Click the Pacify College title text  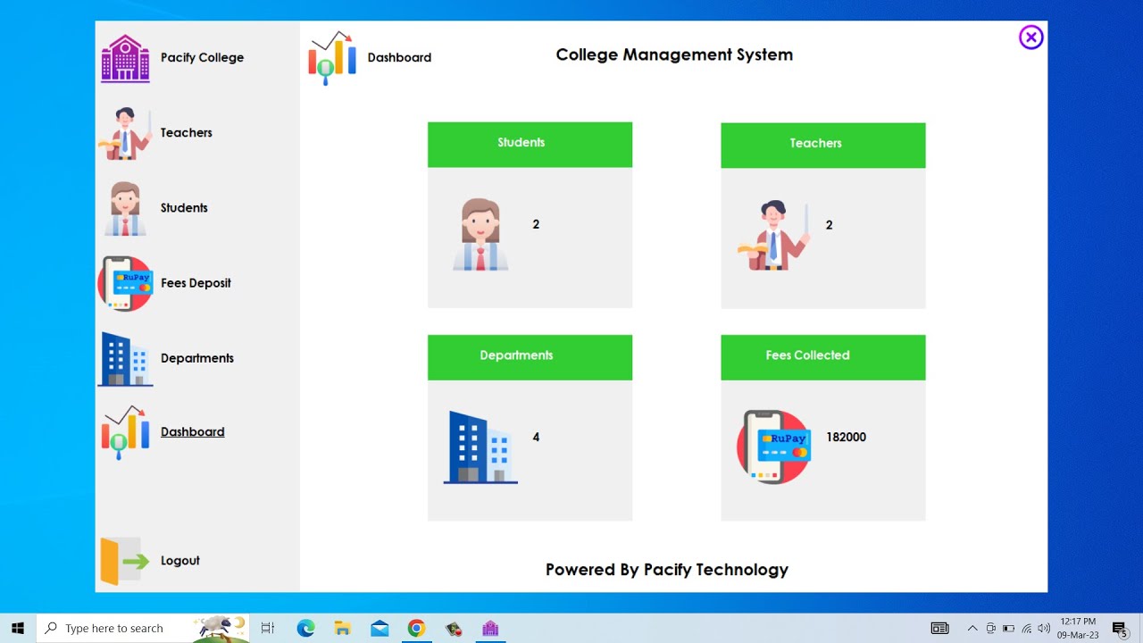coord(202,57)
